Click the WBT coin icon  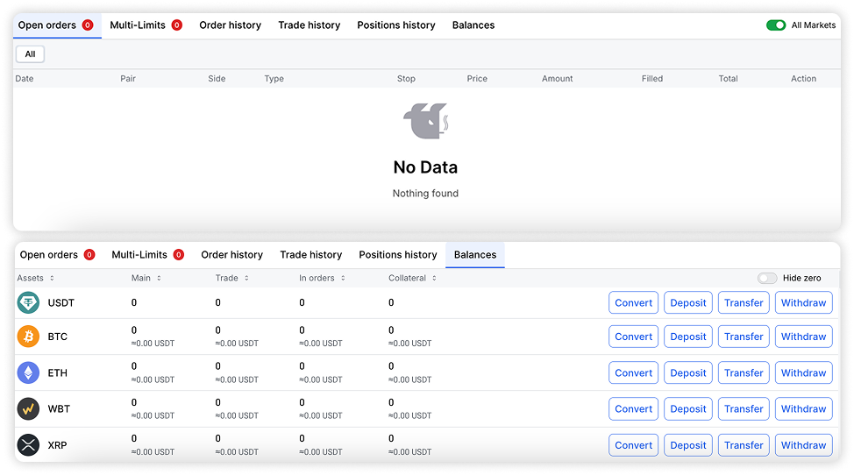coord(28,409)
